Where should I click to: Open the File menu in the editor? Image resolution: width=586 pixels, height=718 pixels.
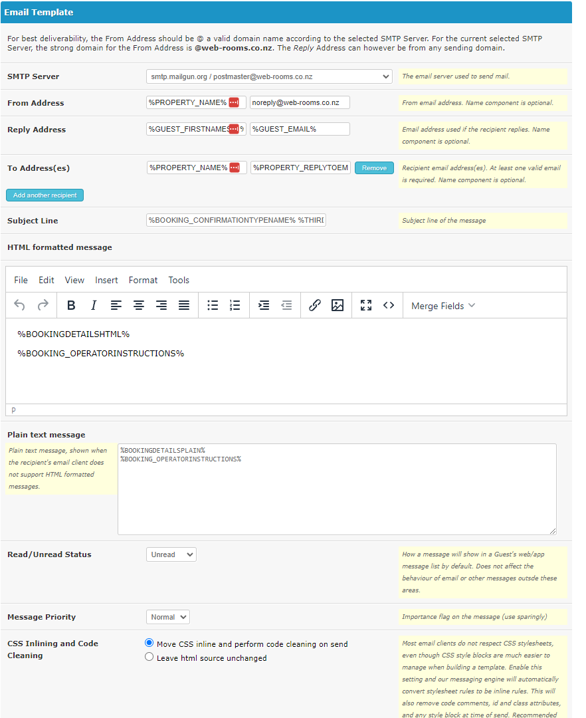coord(21,281)
